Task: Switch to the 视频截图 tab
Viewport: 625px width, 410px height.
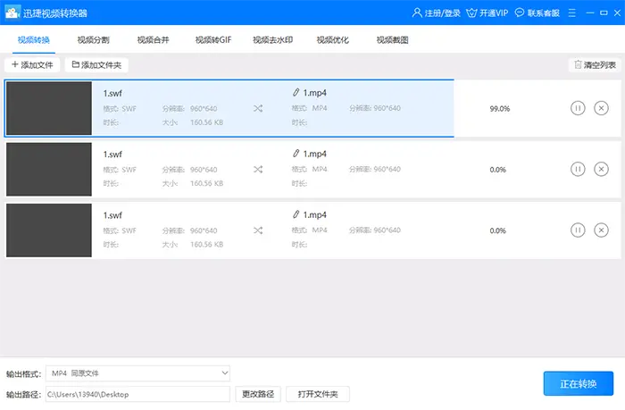Action: pyautogui.click(x=393, y=40)
